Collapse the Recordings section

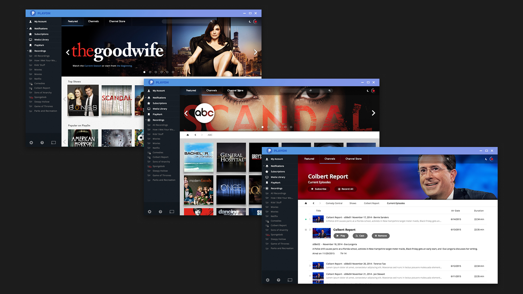[264, 188]
